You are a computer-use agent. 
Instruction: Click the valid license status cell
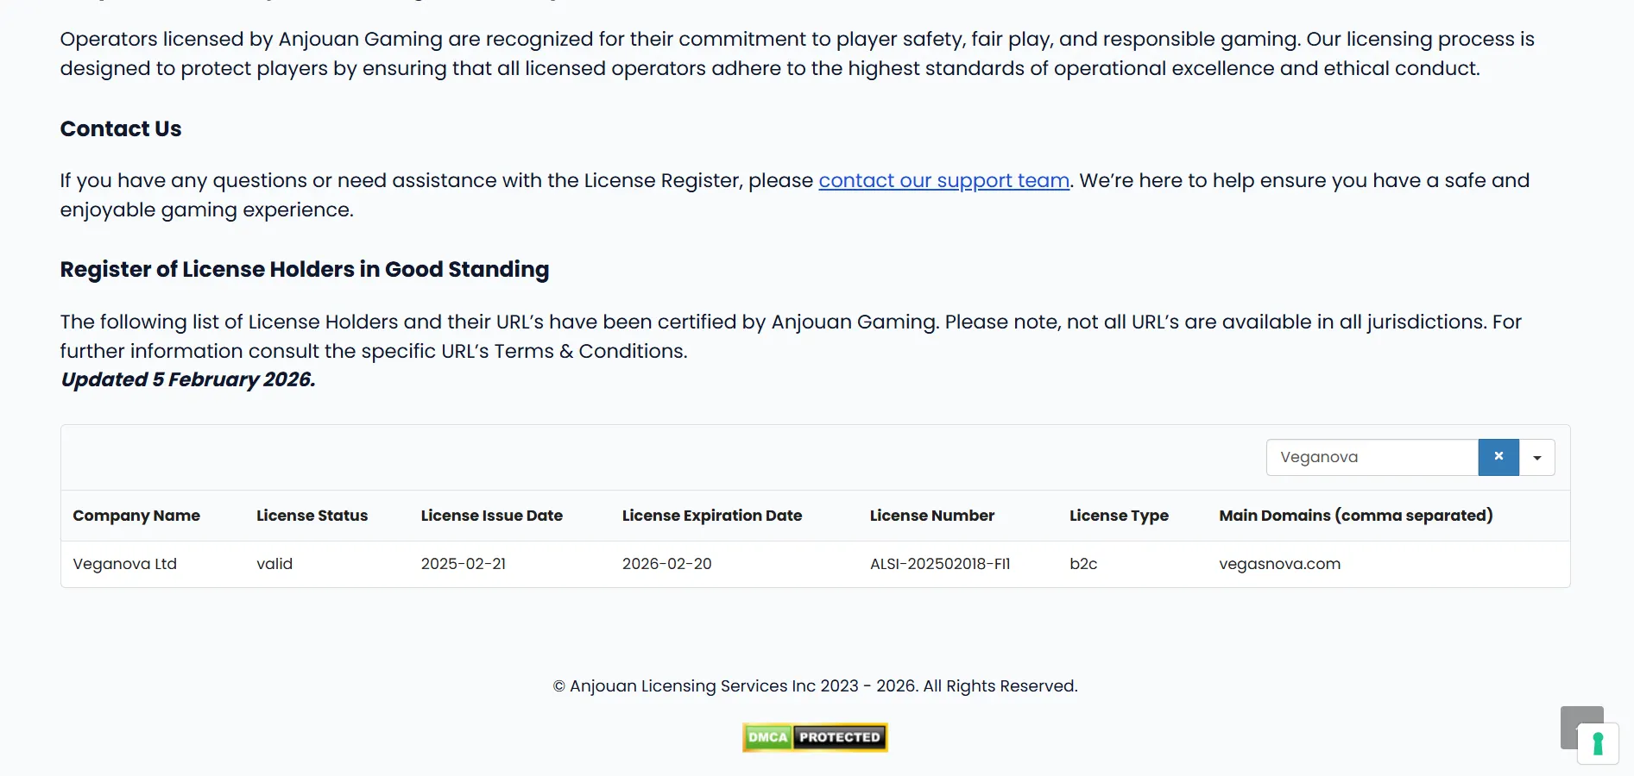coord(274,564)
